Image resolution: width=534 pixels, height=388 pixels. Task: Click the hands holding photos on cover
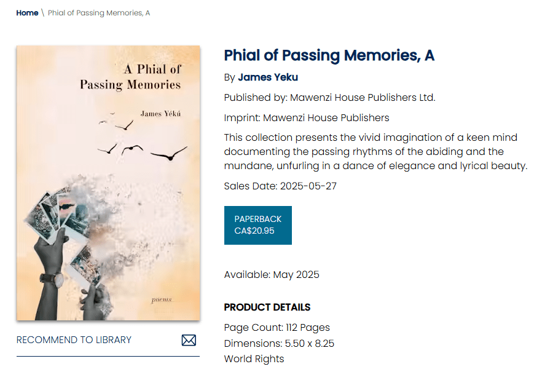61,246
